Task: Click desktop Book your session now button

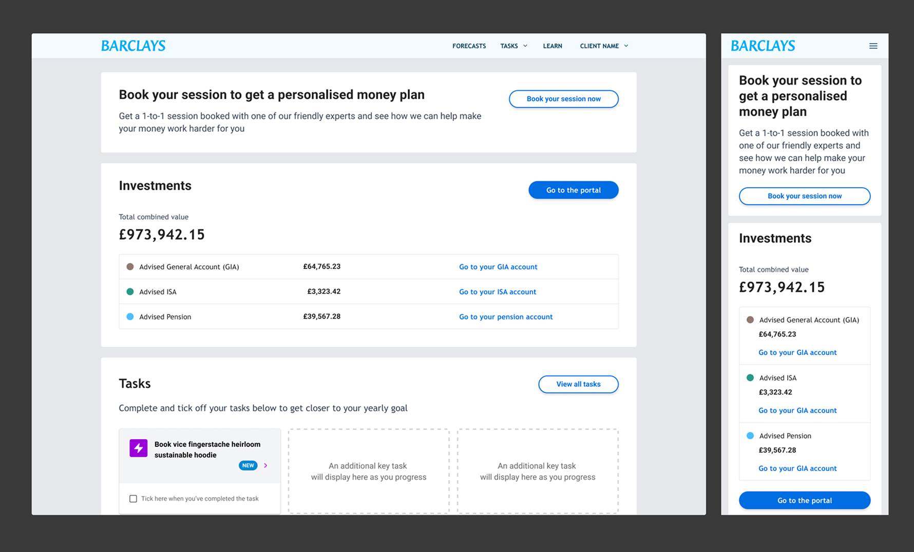Action: [x=563, y=99]
